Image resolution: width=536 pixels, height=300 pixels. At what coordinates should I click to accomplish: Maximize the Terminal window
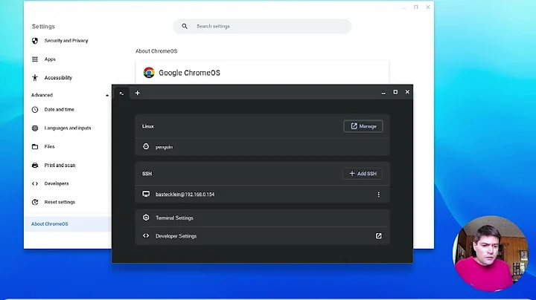pyautogui.click(x=395, y=92)
